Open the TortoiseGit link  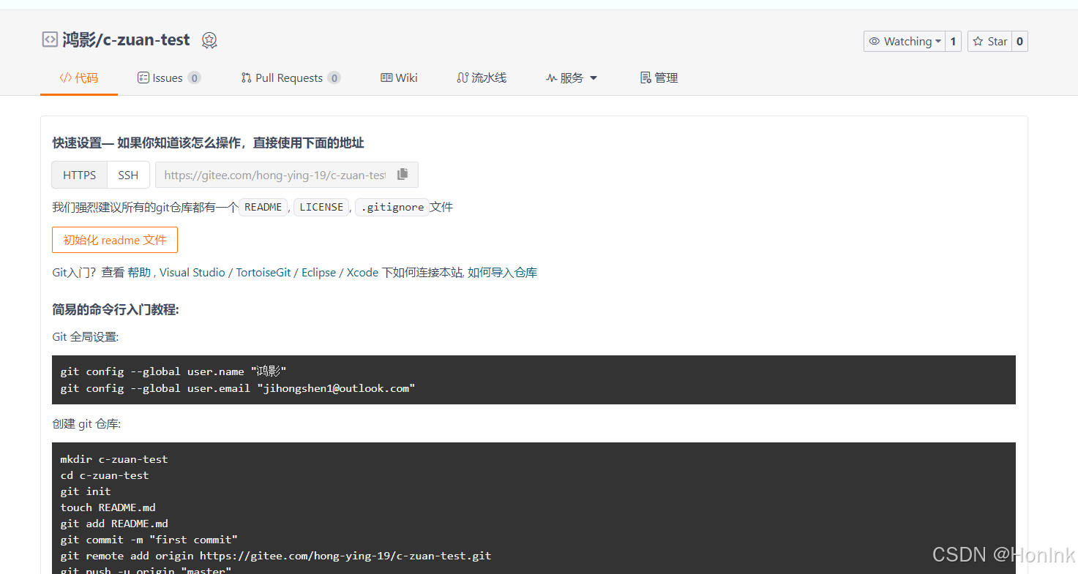tap(263, 272)
